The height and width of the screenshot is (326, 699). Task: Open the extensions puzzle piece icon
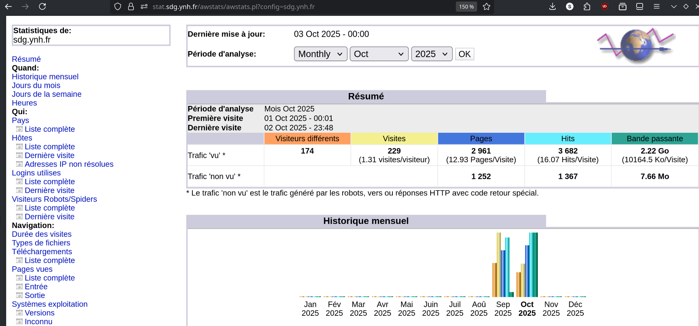pos(587,6)
